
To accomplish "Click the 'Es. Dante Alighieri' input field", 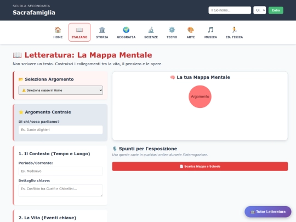I will (61, 130).
